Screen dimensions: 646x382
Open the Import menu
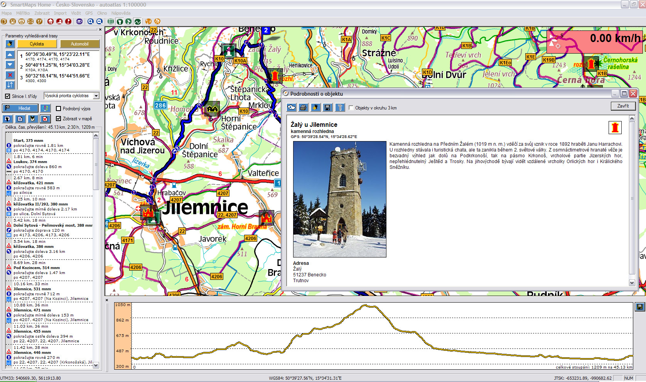coord(60,13)
